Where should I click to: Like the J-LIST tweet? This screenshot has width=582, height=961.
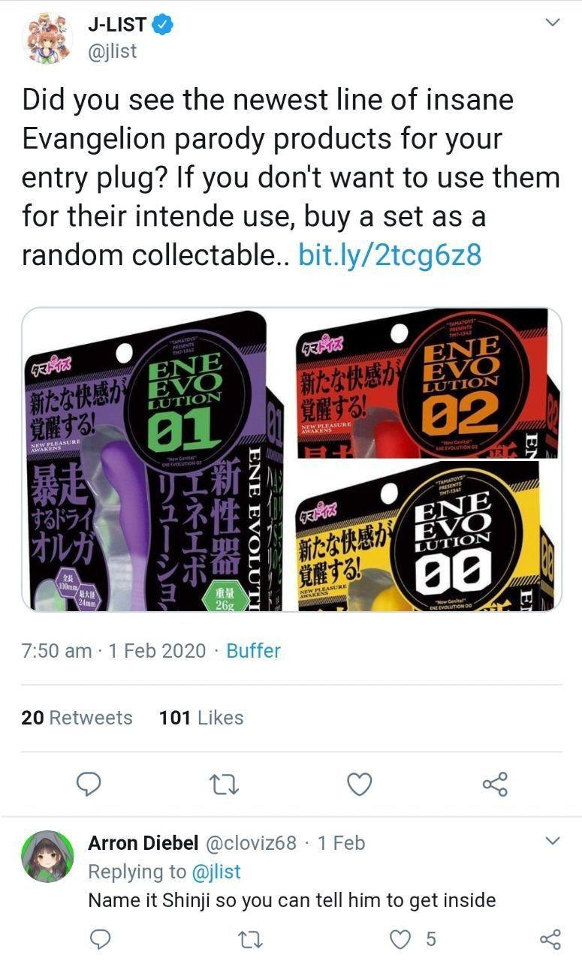point(360,785)
